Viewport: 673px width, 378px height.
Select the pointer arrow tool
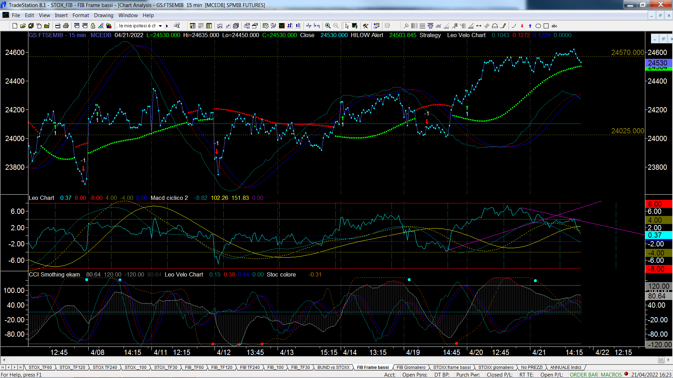pyautogui.click(x=347, y=26)
